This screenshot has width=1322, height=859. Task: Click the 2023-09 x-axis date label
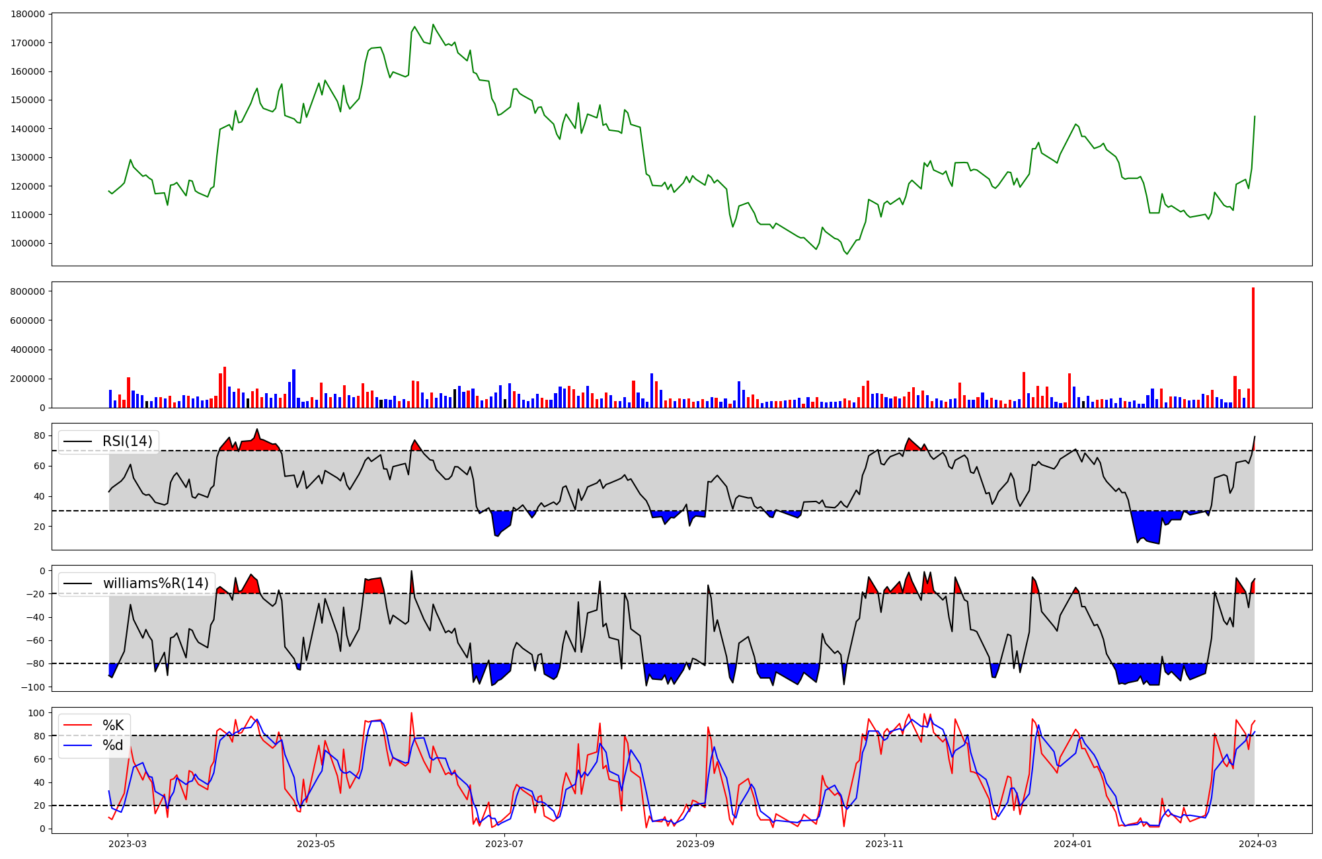click(696, 844)
